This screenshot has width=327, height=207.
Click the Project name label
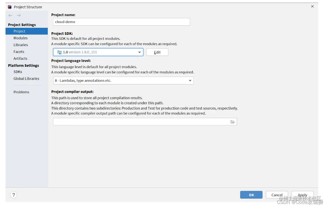point(63,15)
